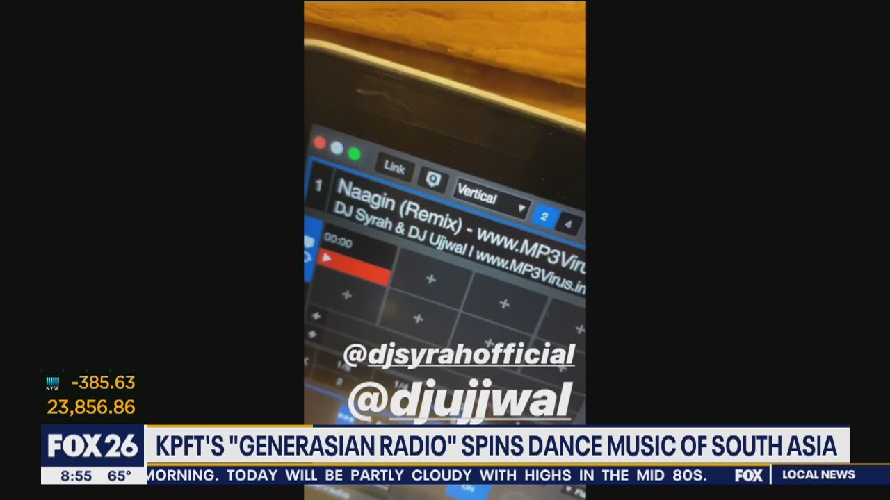Click the 00:00 cue time label

tap(338, 241)
